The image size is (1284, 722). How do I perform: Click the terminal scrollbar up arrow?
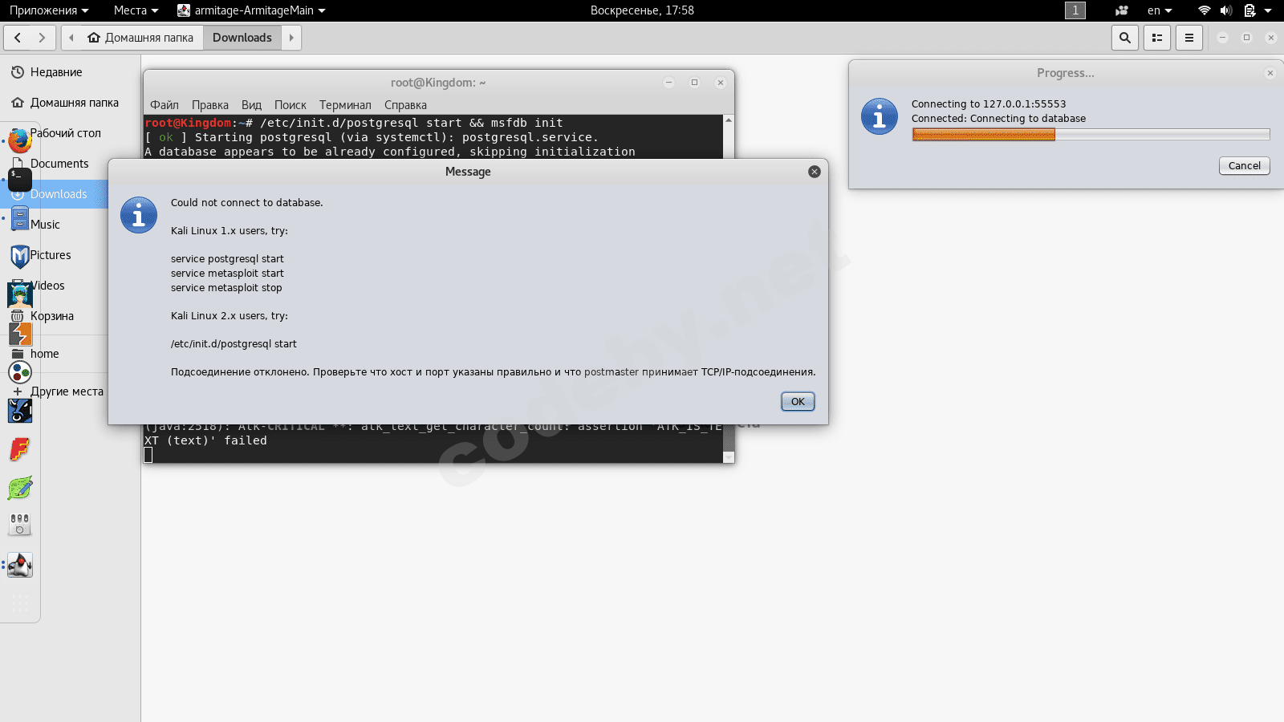(x=729, y=120)
